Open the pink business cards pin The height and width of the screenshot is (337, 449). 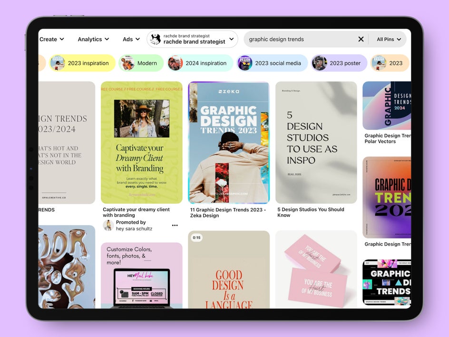(x=316, y=270)
